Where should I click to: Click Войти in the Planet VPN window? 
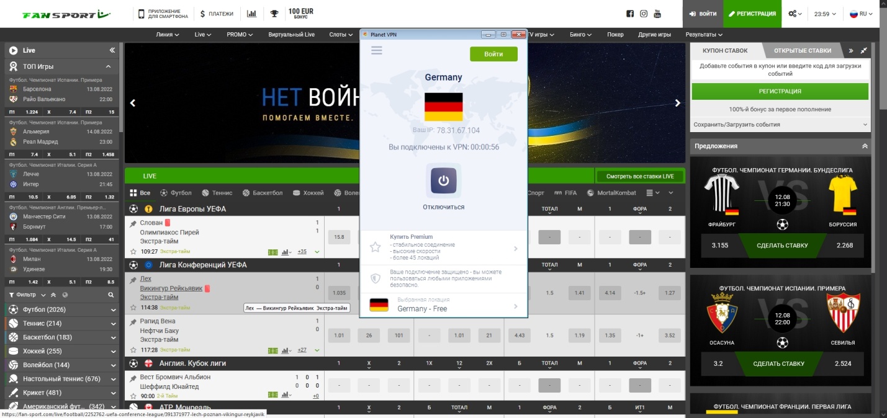(x=493, y=54)
